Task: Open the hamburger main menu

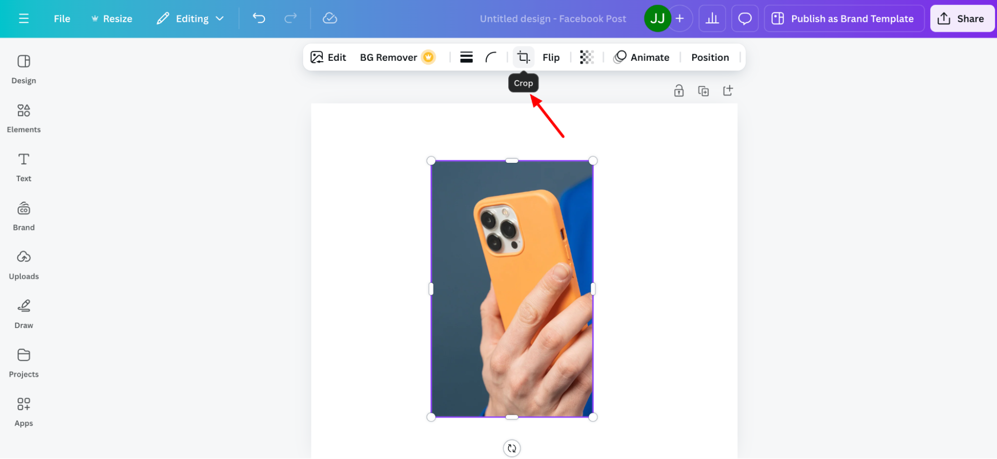Action: coord(23,18)
